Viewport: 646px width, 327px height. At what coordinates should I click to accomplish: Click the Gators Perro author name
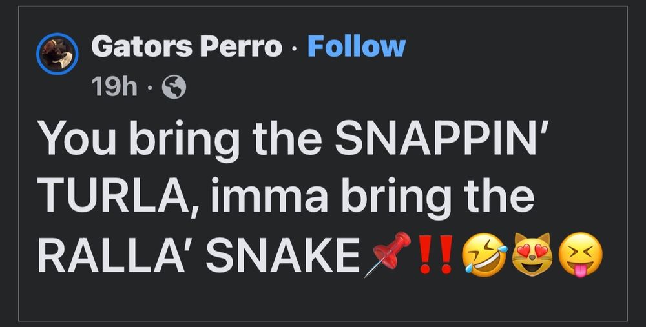point(187,46)
